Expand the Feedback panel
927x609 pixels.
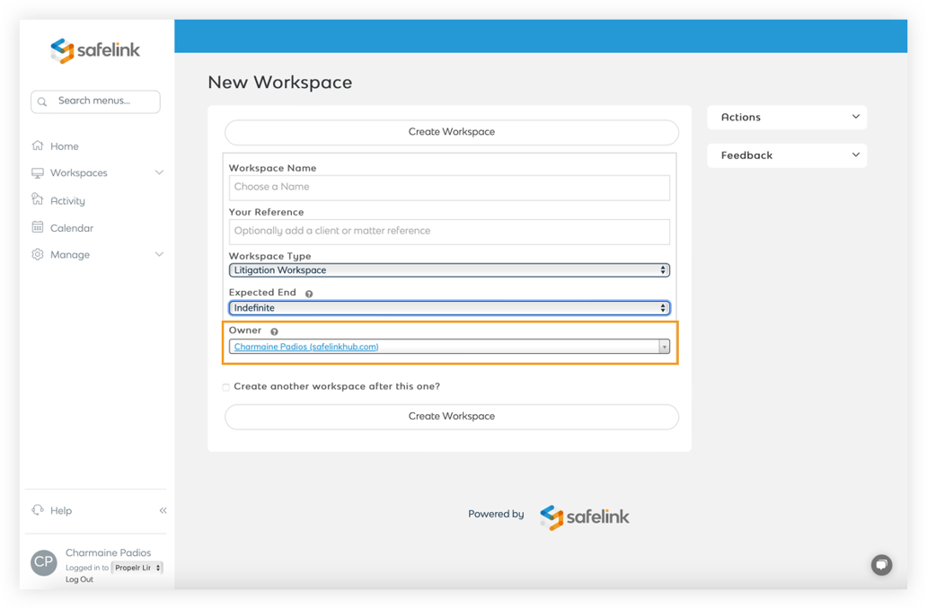(x=787, y=154)
